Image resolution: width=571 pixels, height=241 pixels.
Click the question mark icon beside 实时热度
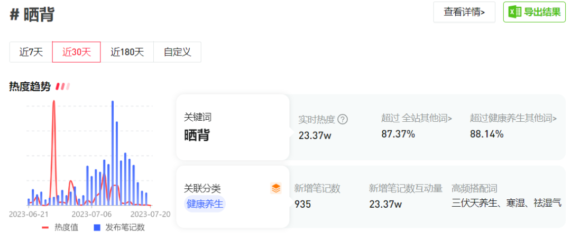tap(343, 119)
